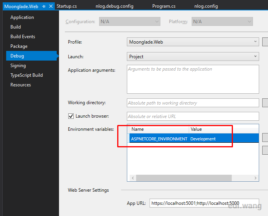Pin the Moonglade.Web tab
This screenshot has height=216, width=268.
click(44, 7)
